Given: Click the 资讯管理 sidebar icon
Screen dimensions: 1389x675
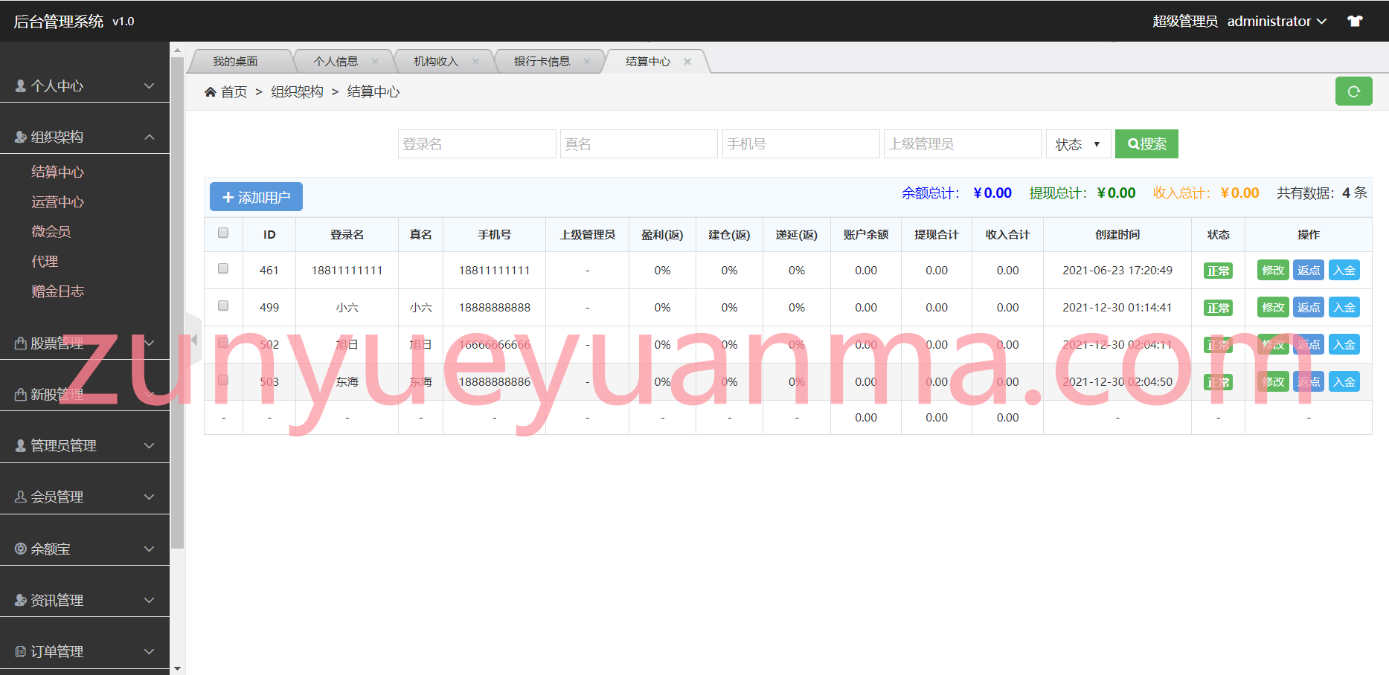Looking at the screenshot, I should 21,600.
